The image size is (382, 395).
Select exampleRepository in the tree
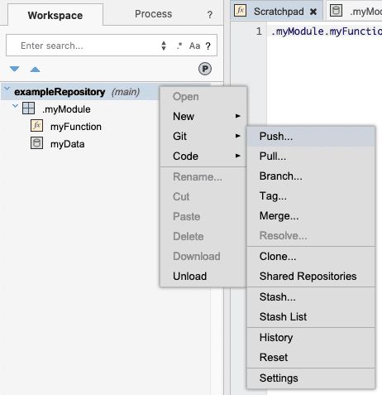tap(60, 92)
